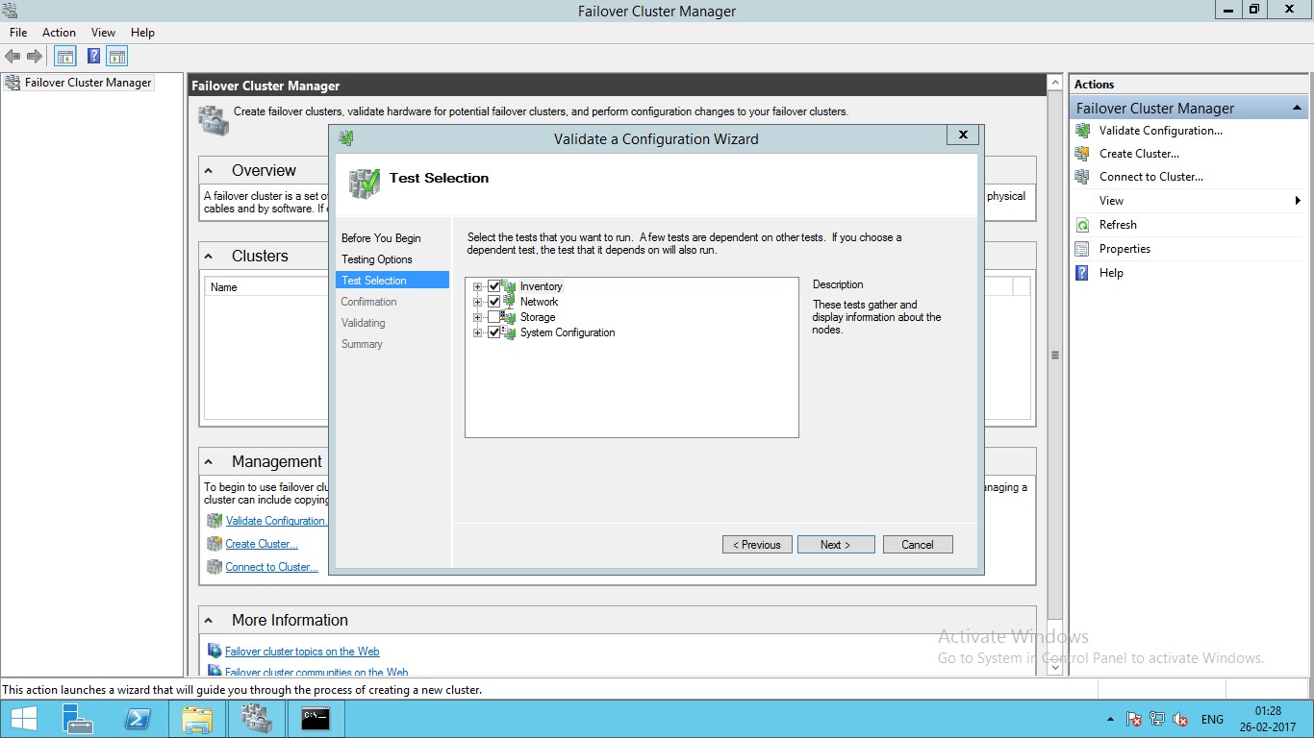Click the Validate Configuration icon under Management
This screenshot has width=1314, height=738.
click(215, 521)
